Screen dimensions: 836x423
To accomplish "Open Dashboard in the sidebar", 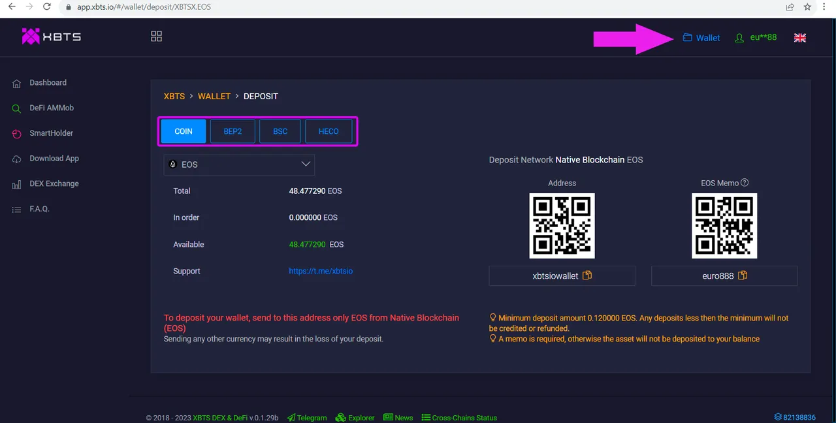I will tap(48, 83).
